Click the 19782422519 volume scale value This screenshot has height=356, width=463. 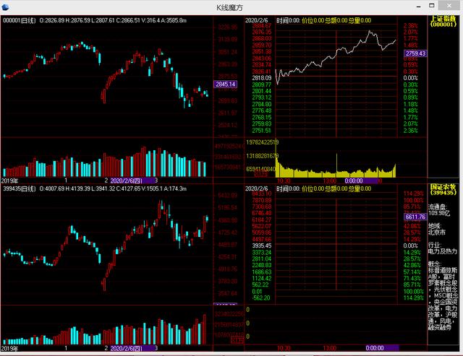tap(262, 142)
